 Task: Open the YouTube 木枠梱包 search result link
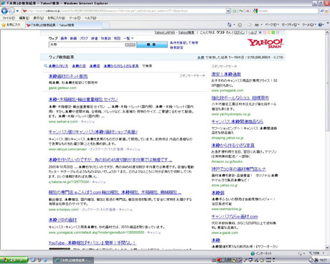coord(92,242)
